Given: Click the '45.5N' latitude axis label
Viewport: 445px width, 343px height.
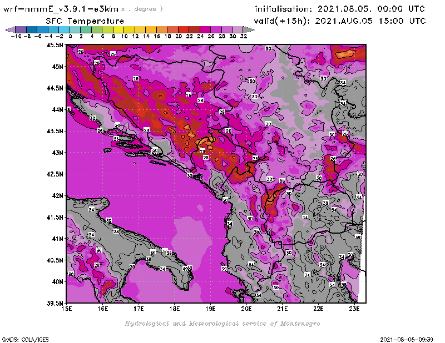Looking at the screenshot, I should pos(55,45).
